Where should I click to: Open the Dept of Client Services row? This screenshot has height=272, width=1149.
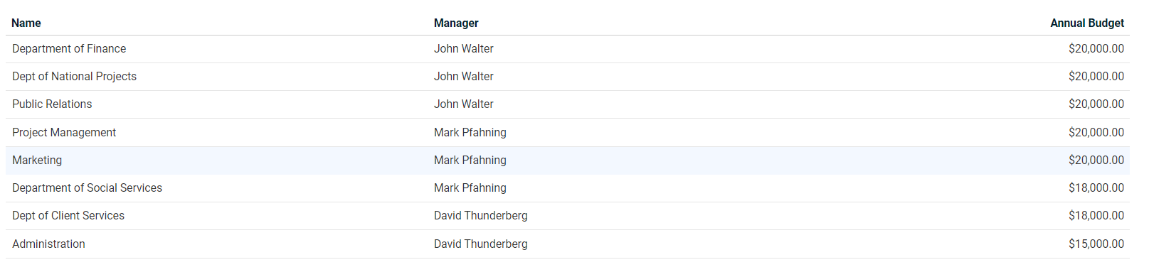pos(567,216)
